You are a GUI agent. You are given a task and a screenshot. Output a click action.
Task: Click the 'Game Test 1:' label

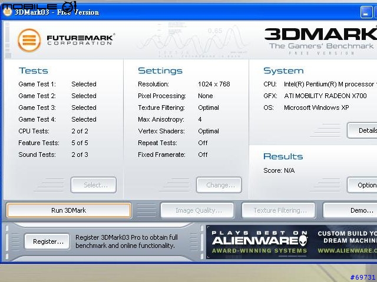click(37, 84)
